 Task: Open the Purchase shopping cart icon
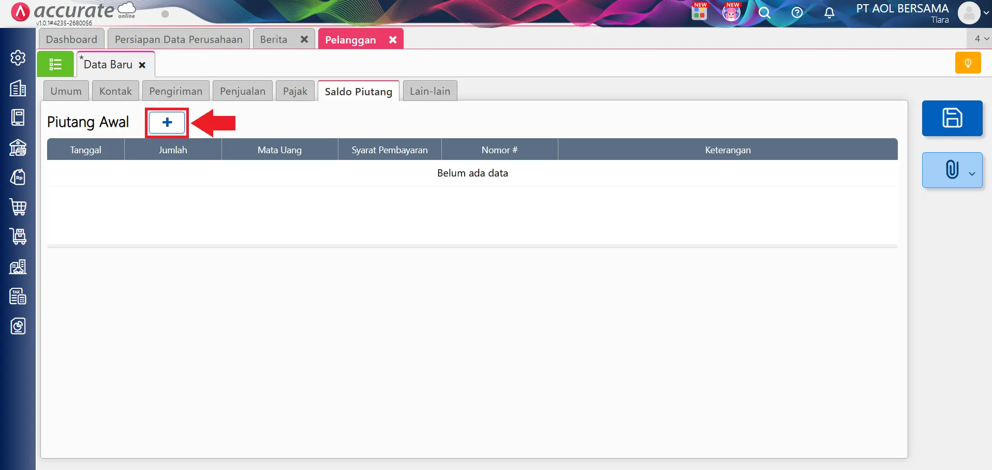point(18,207)
